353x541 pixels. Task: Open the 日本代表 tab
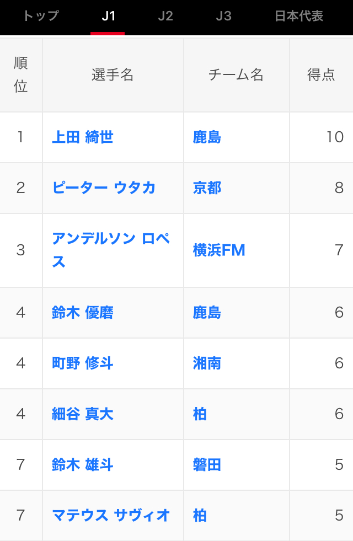(x=299, y=16)
